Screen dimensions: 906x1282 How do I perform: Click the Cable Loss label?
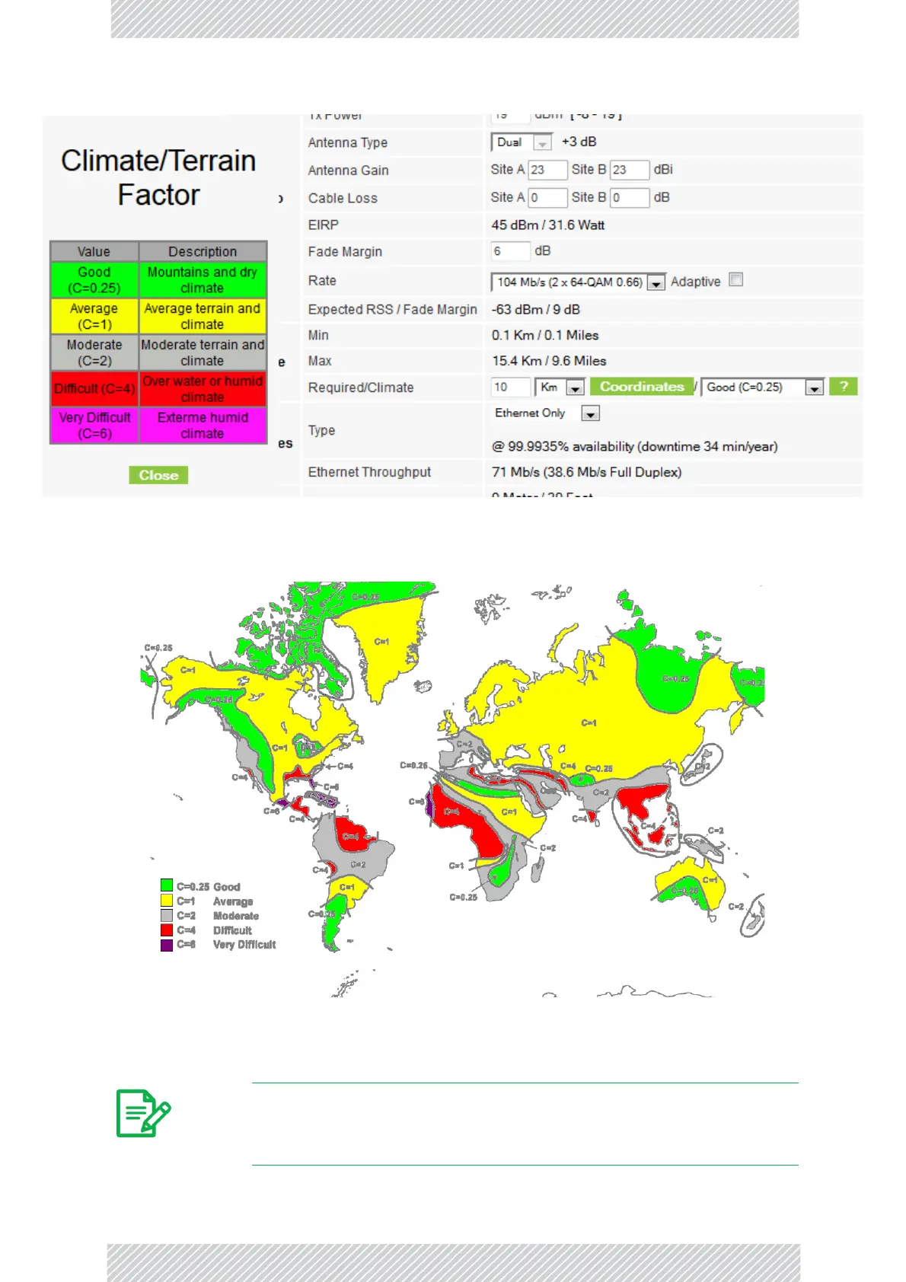[343, 199]
